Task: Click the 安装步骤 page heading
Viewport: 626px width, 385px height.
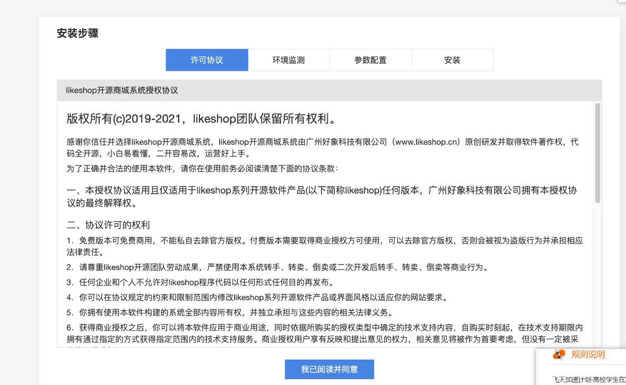Action: [x=77, y=33]
